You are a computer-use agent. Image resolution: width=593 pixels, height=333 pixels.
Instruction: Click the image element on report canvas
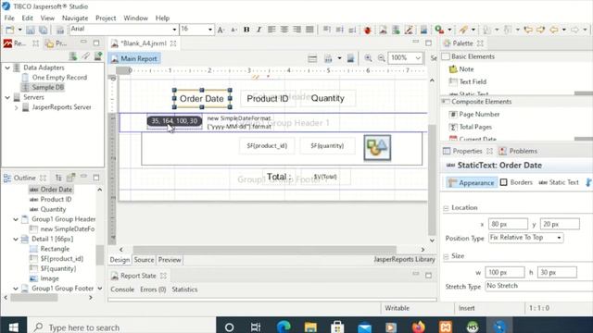[x=377, y=148]
